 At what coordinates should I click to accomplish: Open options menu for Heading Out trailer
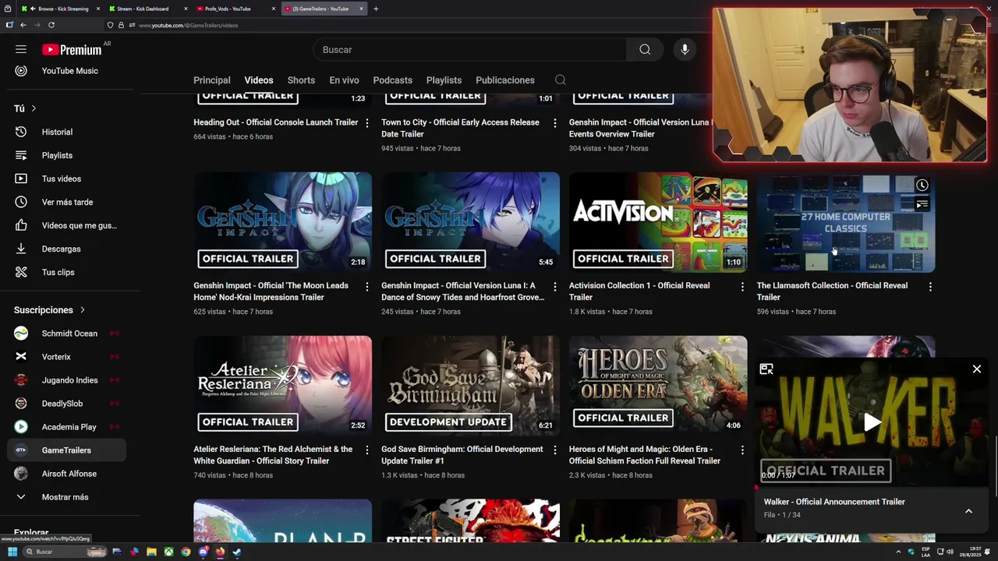tap(367, 123)
